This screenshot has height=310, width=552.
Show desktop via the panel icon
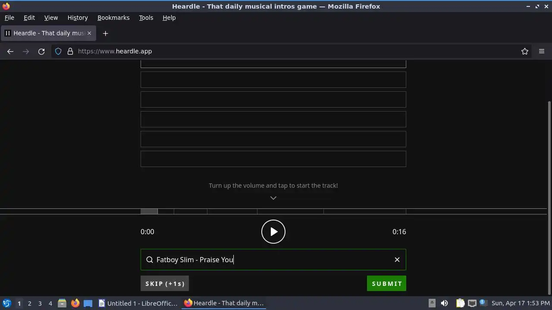(x=88, y=303)
